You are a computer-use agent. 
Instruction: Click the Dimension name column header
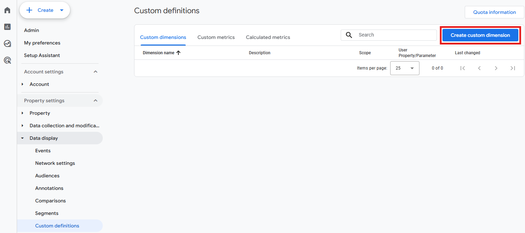click(159, 53)
